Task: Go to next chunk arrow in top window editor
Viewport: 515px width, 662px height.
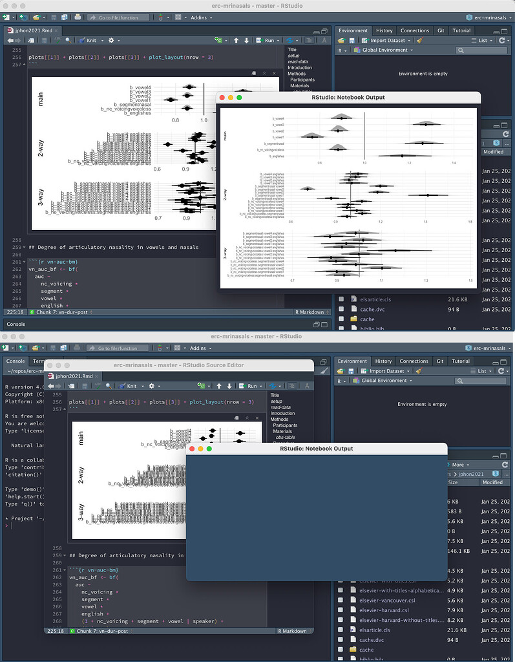Action: coord(247,40)
